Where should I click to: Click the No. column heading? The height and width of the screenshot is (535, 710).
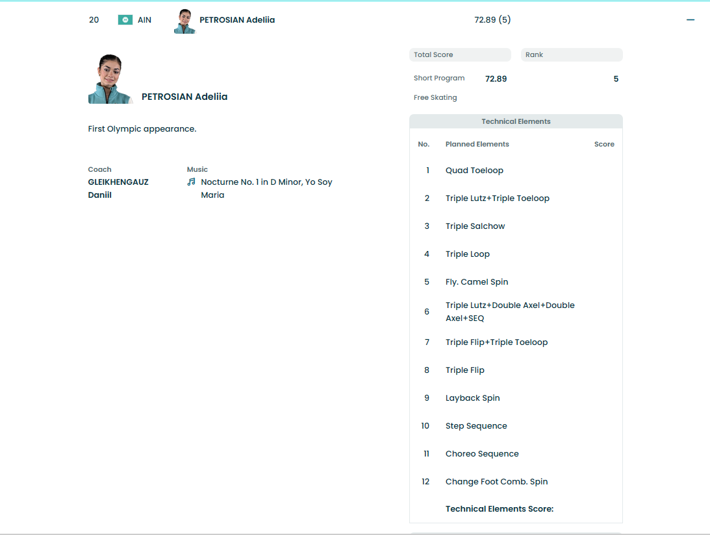click(x=424, y=144)
